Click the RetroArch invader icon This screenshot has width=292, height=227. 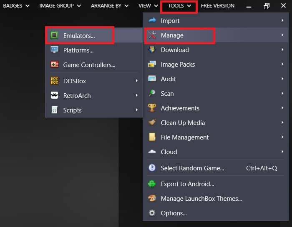click(x=54, y=95)
